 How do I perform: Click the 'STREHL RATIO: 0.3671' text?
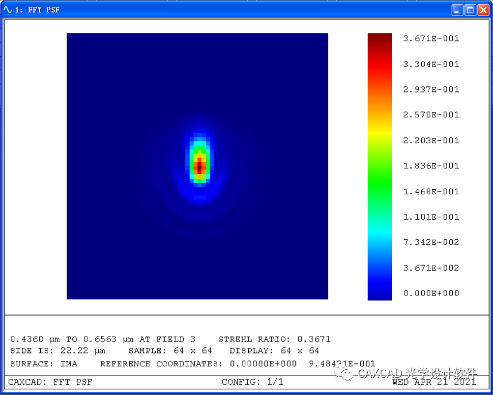[275, 339]
